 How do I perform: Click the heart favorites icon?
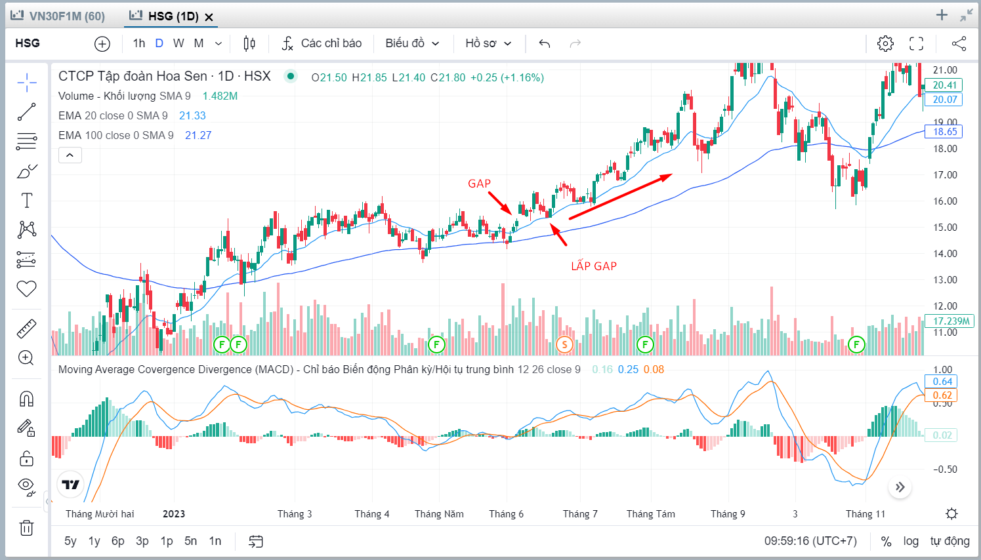tap(27, 289)
